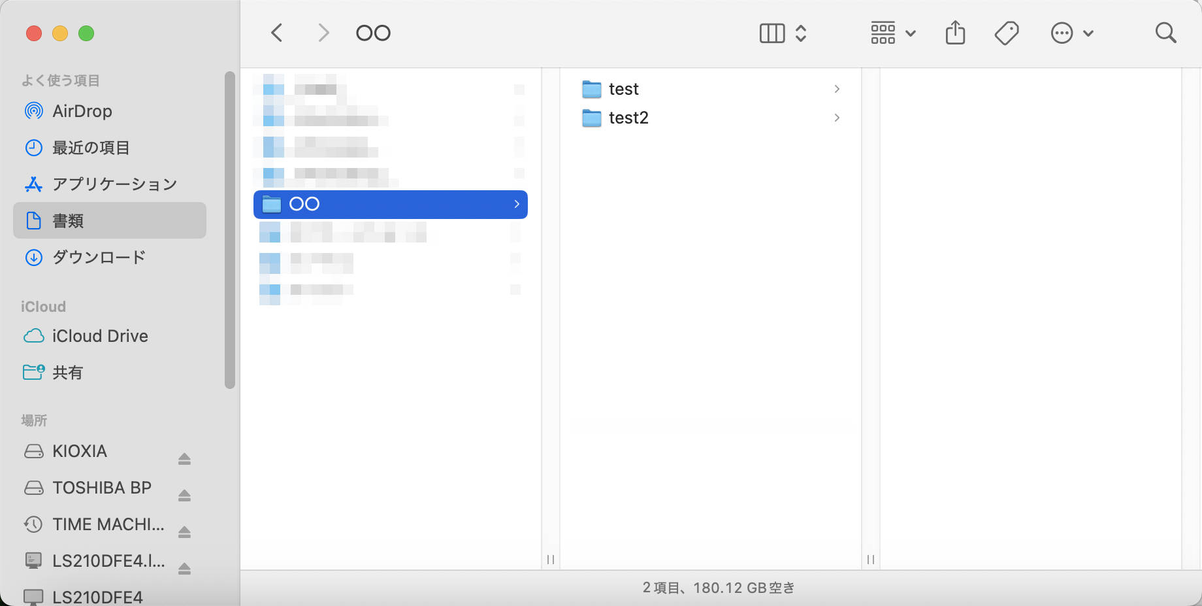Eject the KIOXIA drive
Viewport: 1202px width, 606px height.
(x=184, y=458)
